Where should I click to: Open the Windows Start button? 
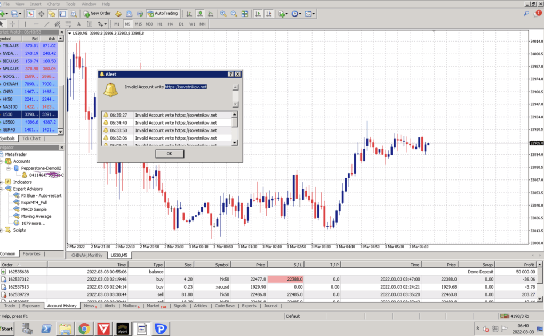6,329
